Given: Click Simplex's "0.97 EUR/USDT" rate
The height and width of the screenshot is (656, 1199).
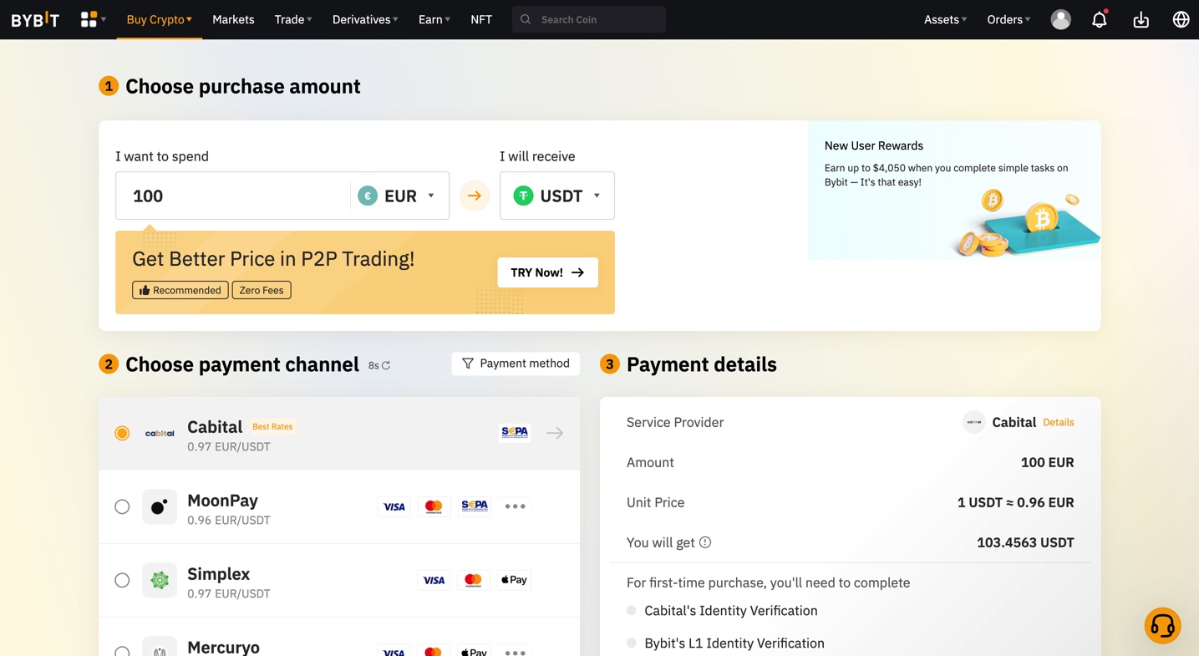Looking at the screenshot, I should tap(229, 593).
